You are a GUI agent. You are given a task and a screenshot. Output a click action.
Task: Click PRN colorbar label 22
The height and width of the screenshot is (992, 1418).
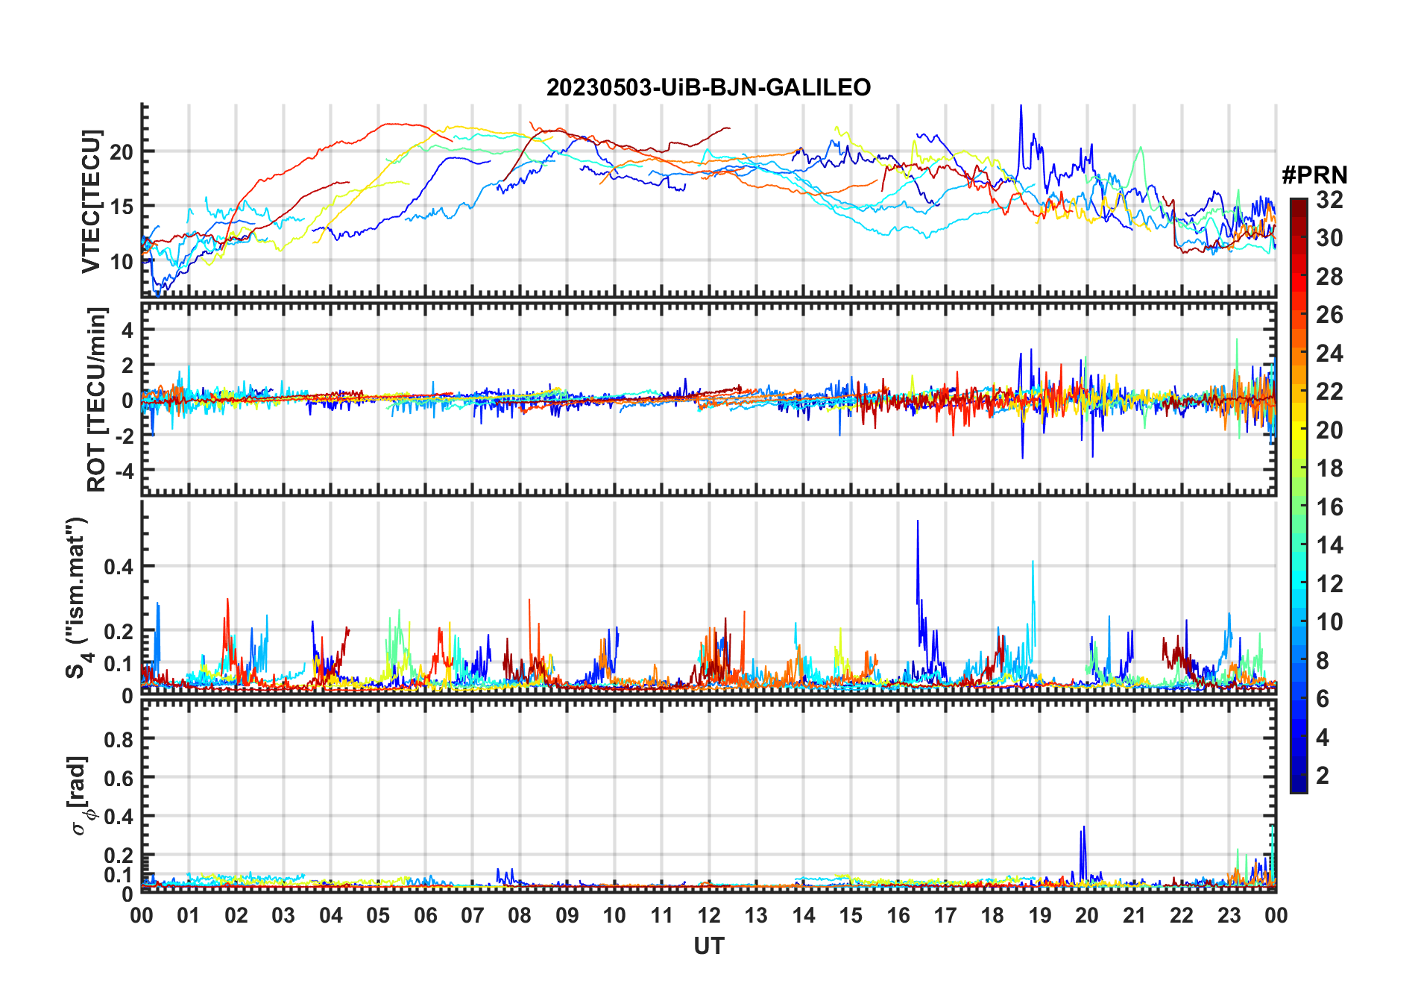1329,392
